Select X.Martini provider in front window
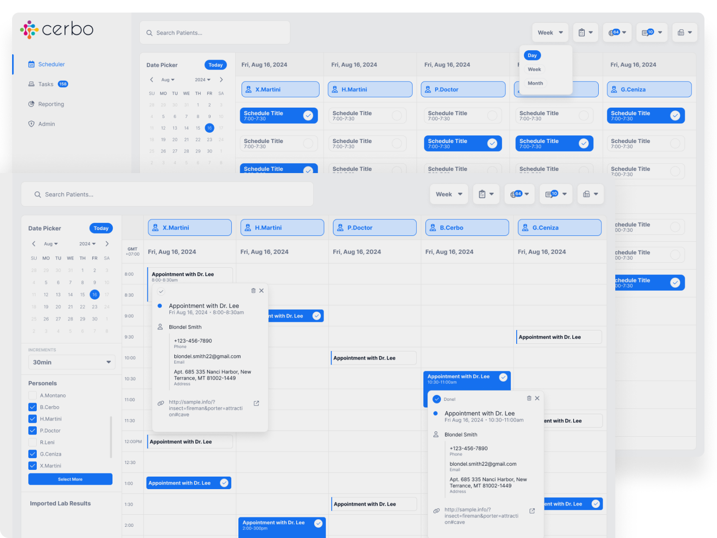The height and width of the screenshot is (538, 717). click(x=190, y=228)
